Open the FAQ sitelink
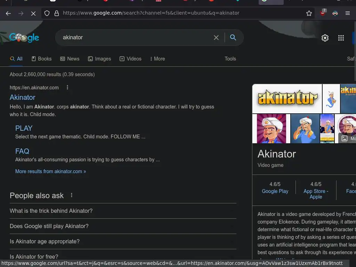Image resolution: width=356 pixels, height=267 pixels. tap(22, 151)
